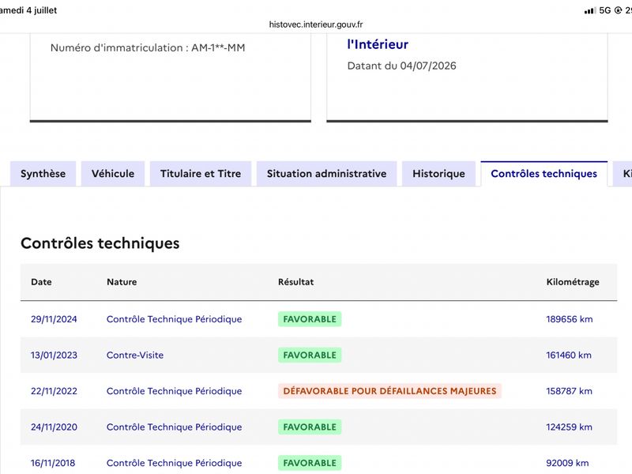The image size is (632, 474).
Task: Click the l'Intérieur heading link
Action: (378, 44)
